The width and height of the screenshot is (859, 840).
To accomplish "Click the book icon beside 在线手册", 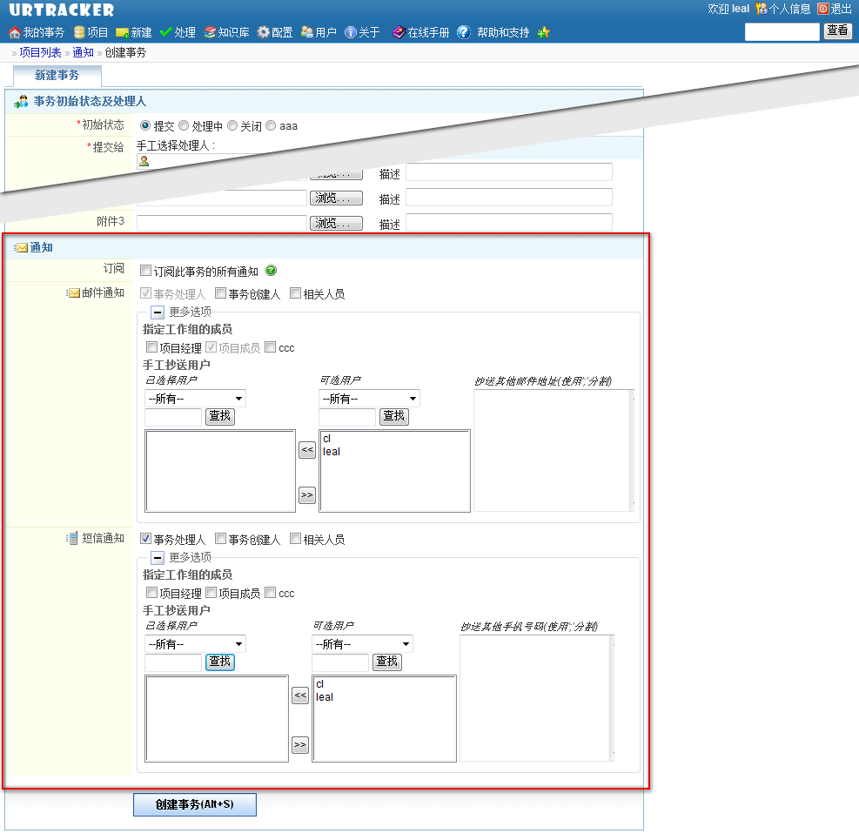I will [x=399, y=32].
